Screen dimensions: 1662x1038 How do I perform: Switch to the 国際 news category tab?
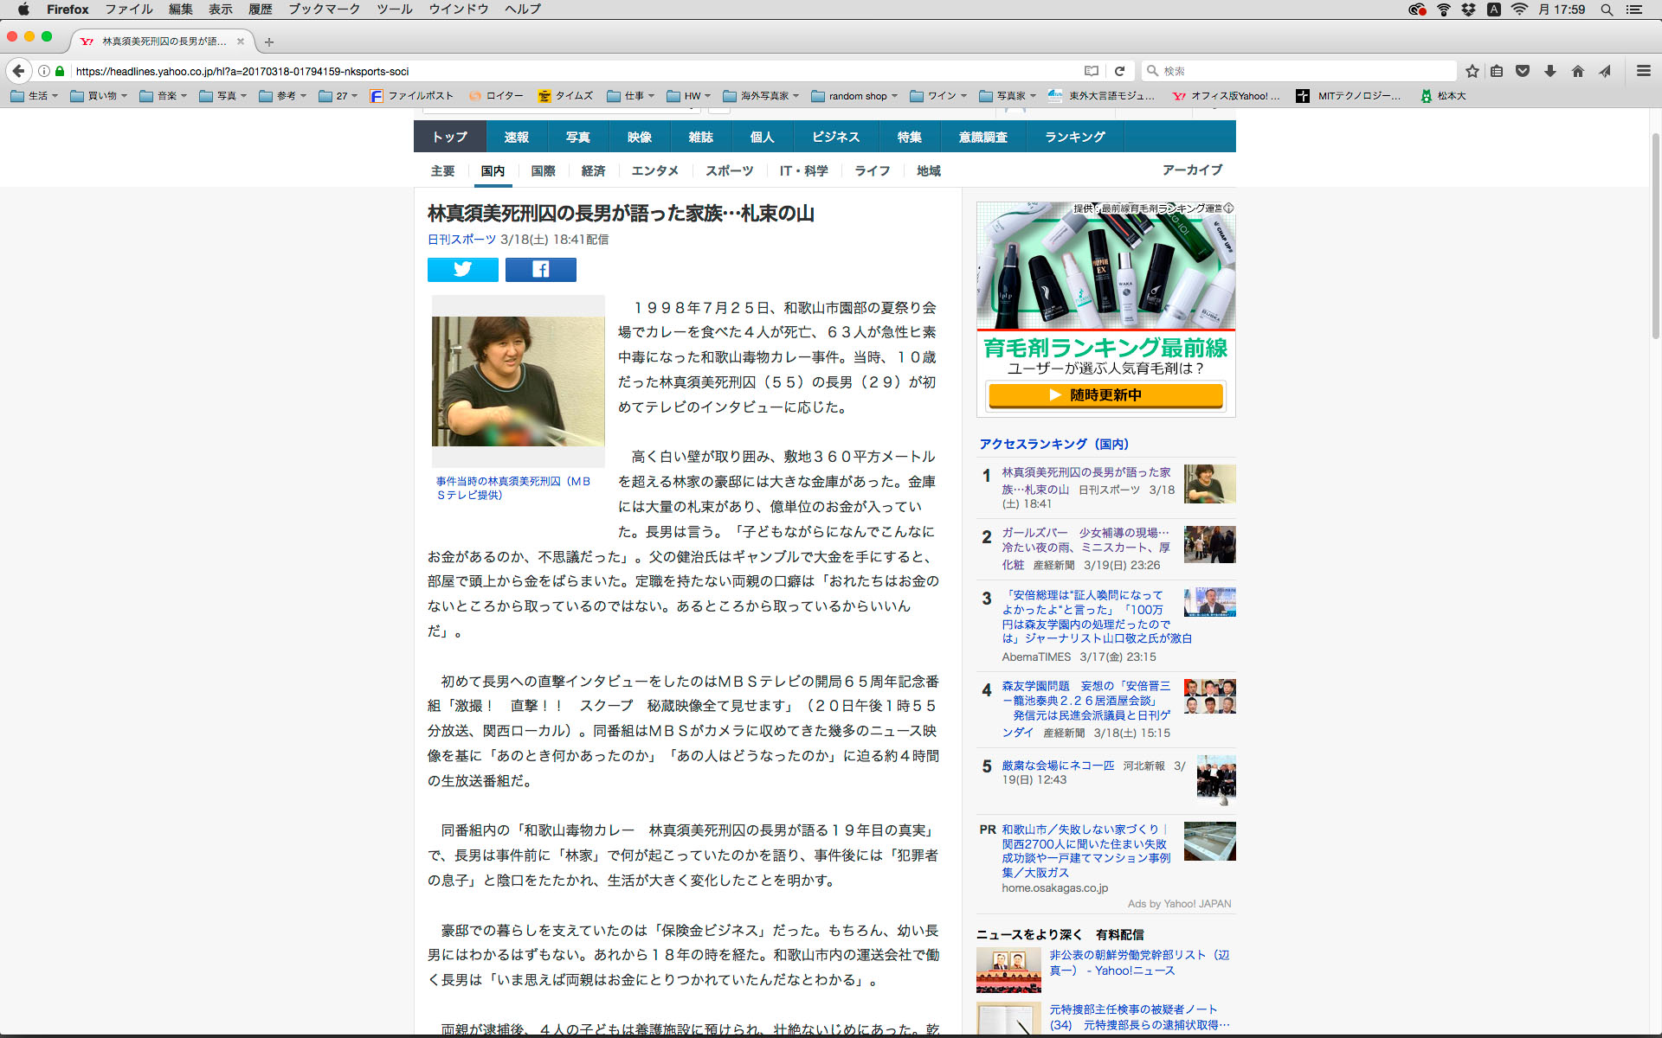coord(543,171)
